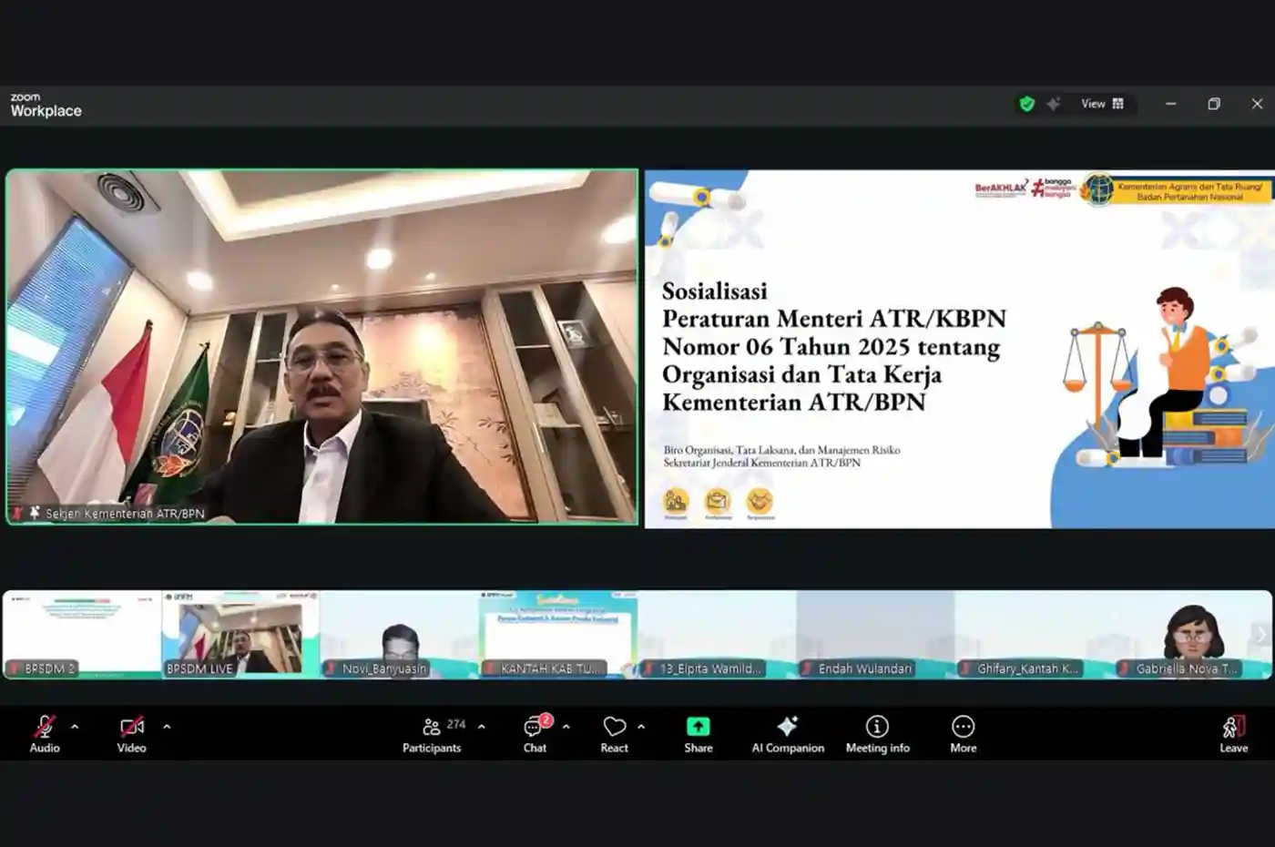Screen dimensions: 1275x847
Task: Open the Participants list showing 274
Action: click(431, 727)
